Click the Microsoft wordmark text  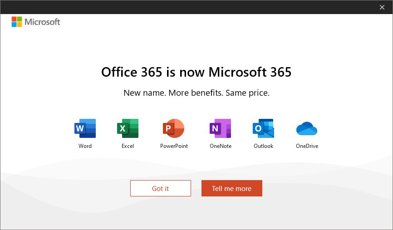[42, 22]
